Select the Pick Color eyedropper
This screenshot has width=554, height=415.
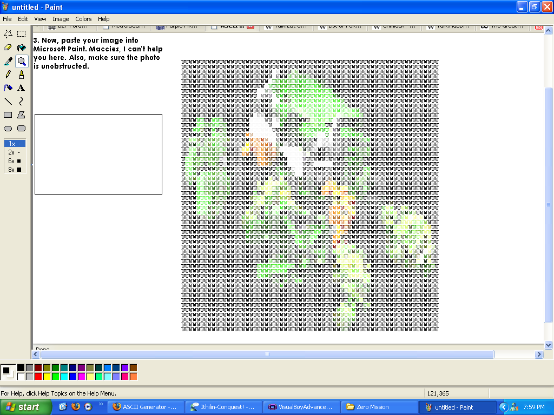click(8, 61)
